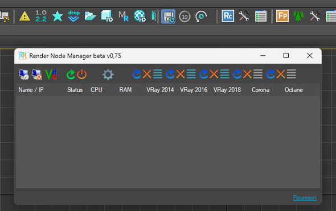The width and height of the screenshot is (336, 211).
Task: Minimize the Render Node Manager window
Action: [x=263, y=56]
